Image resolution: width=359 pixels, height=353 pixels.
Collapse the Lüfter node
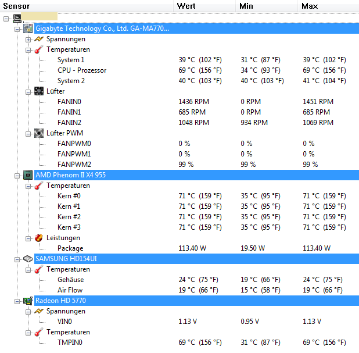[x=28, y=92]
